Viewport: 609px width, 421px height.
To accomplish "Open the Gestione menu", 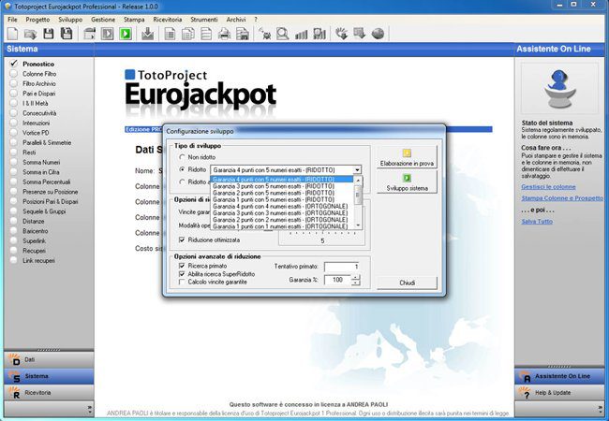I will 103,20.
